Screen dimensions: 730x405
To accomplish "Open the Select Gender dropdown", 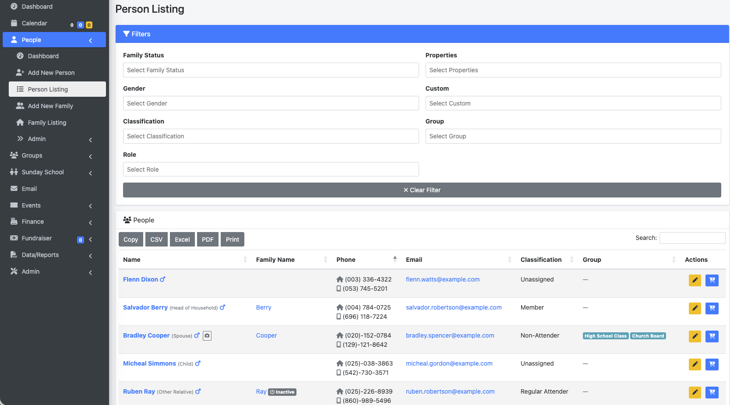I will click(271, 103).
